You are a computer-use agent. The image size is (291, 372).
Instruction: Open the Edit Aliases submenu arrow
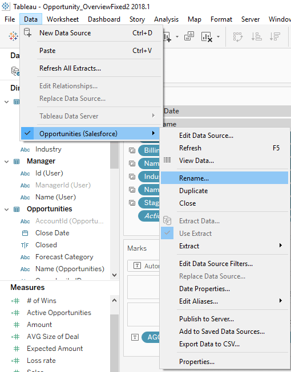click(281, 301)
